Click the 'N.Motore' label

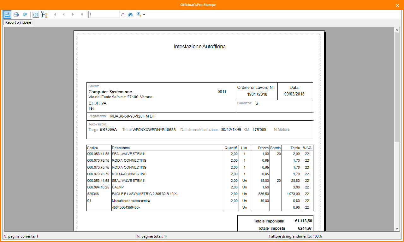(x=282, y=130)
